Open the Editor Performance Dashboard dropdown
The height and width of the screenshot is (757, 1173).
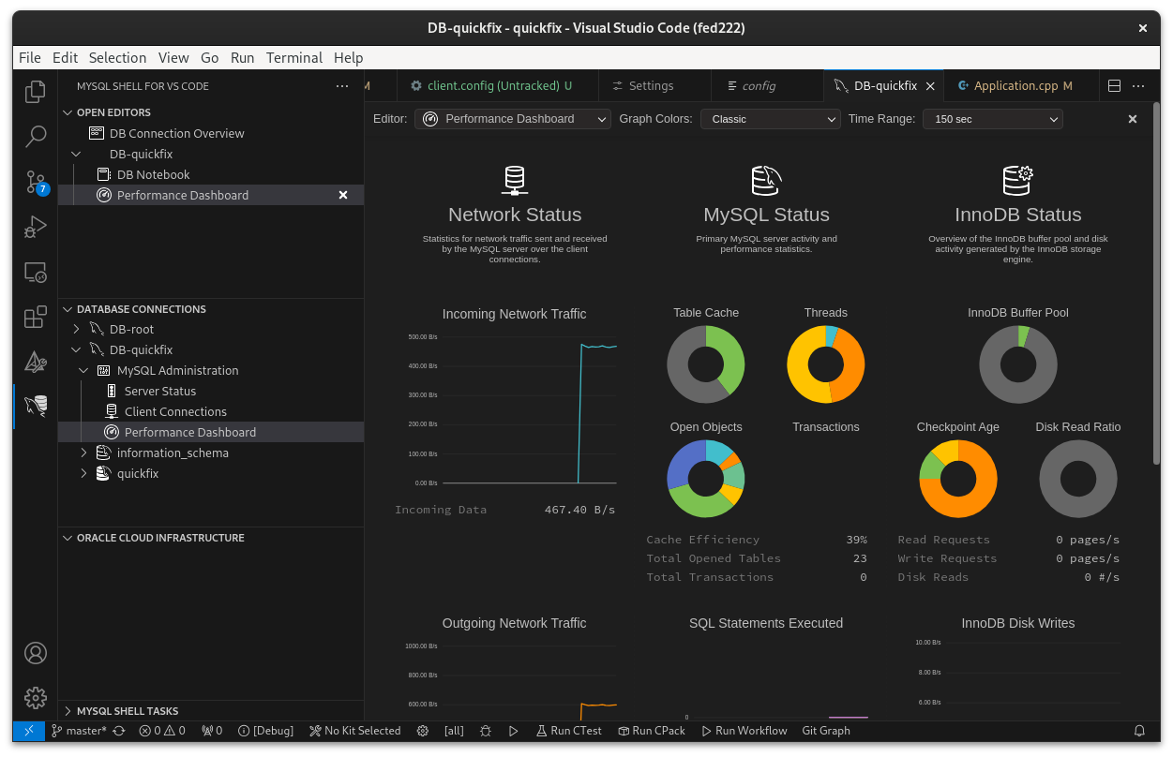[x=514, y=119]
